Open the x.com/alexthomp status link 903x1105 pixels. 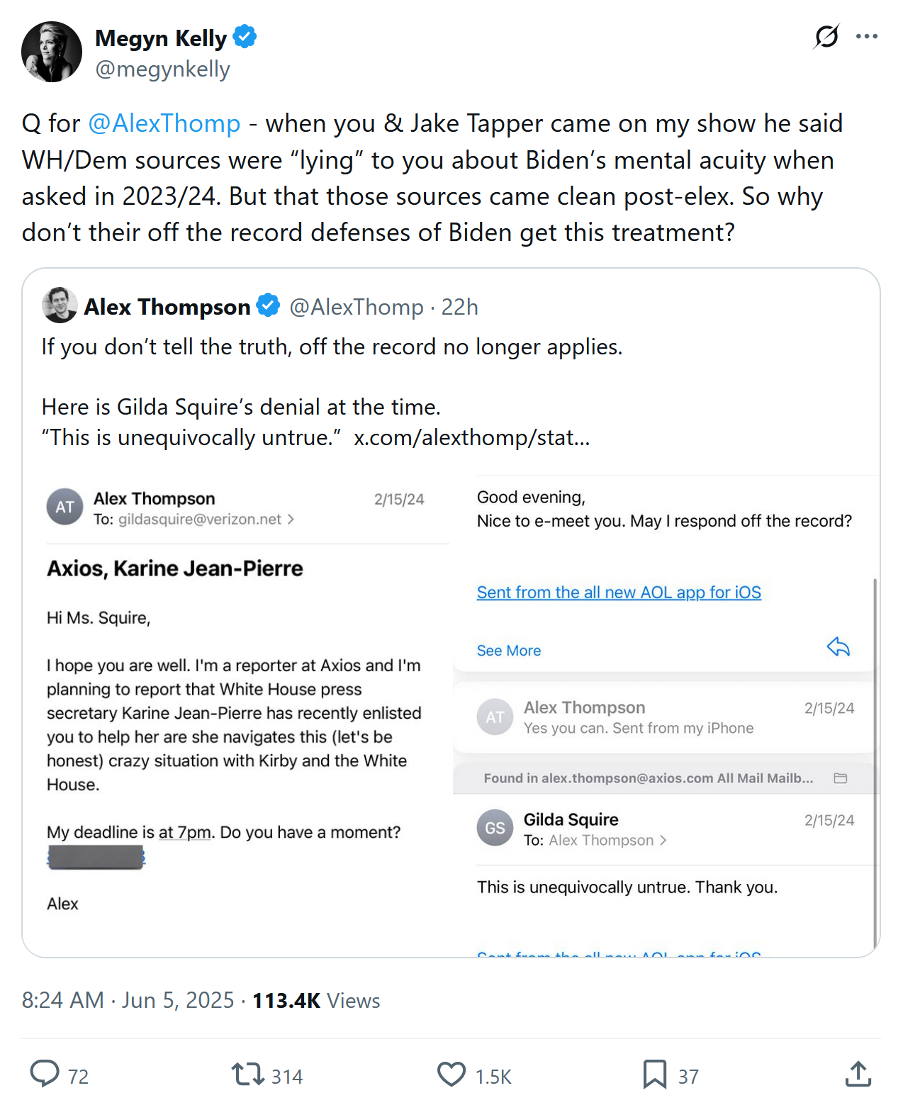coord(471,437)
